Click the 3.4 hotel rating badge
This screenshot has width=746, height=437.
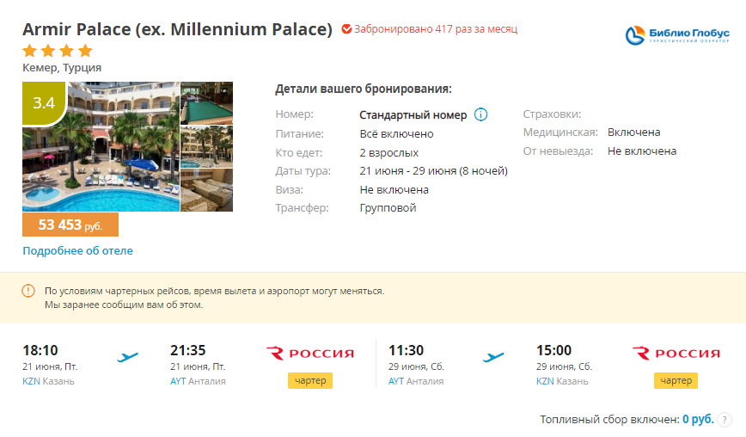pos(43,103)
